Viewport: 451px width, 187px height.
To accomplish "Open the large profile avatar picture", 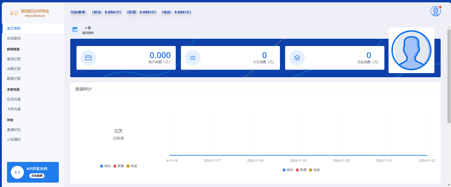I will pos(411,50).
